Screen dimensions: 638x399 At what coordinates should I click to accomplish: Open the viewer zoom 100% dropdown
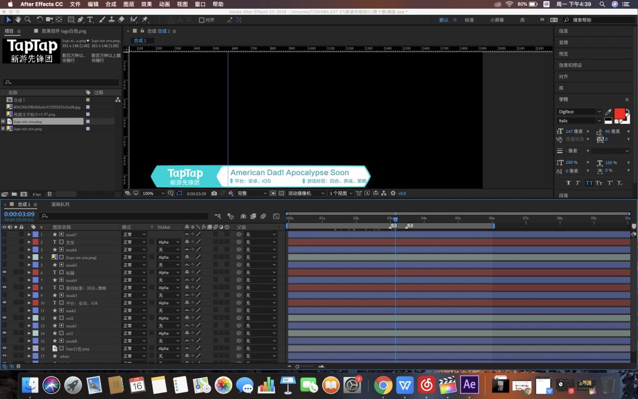point(152,193)
